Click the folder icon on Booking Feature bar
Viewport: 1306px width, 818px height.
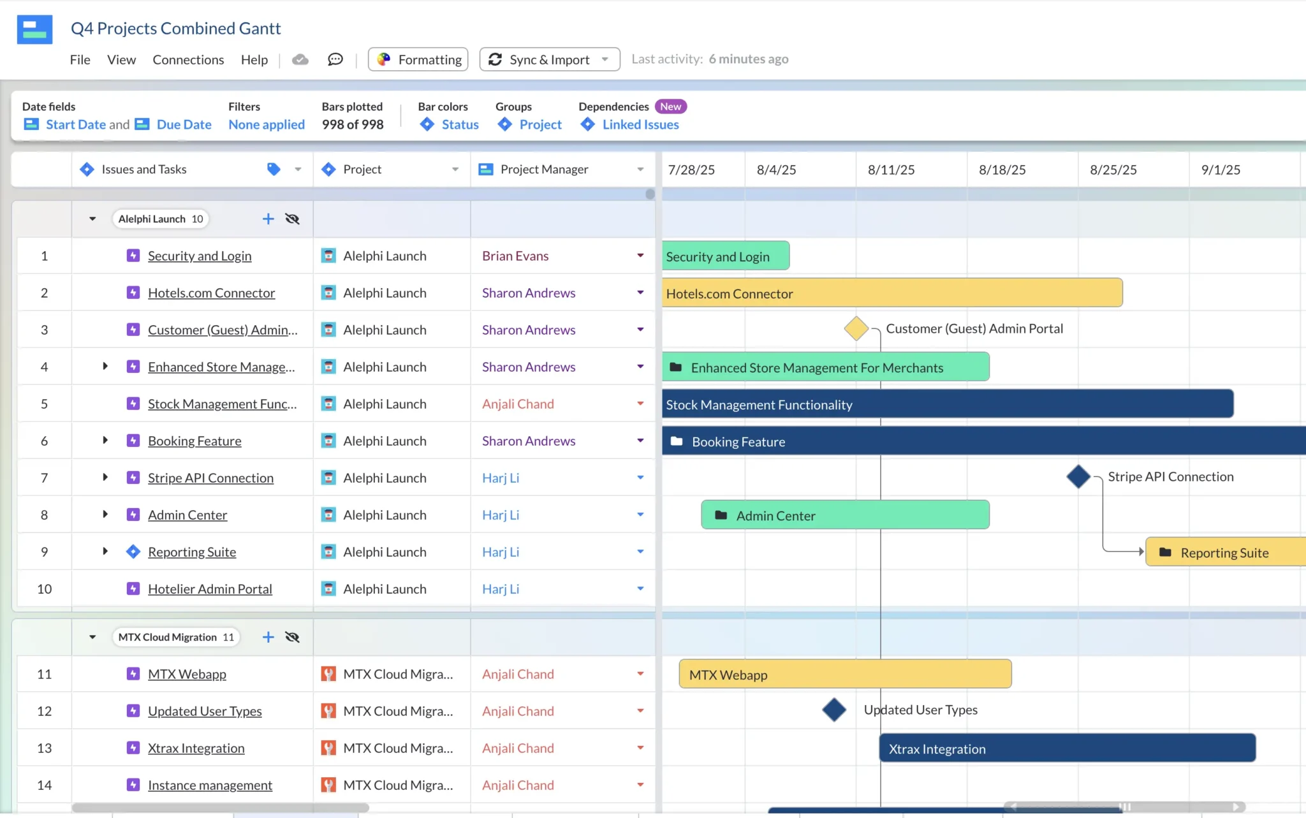pos(677,441)
